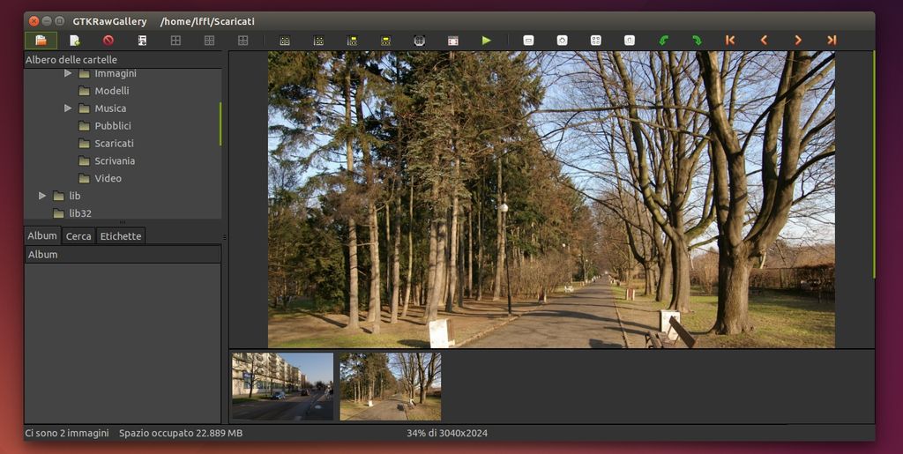Go to the previous image
Screen dimensions: 903x454
click(x=764, y=41)
